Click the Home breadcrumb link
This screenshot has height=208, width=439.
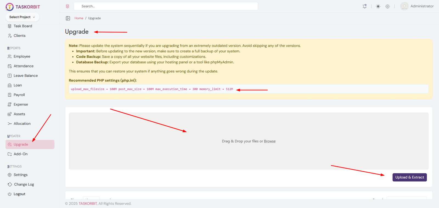click(79, 18)
